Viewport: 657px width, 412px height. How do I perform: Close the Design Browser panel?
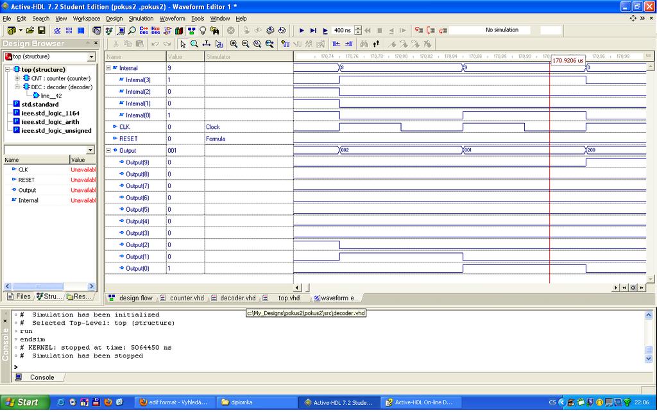pyautogui.click(x=96, y=43)
